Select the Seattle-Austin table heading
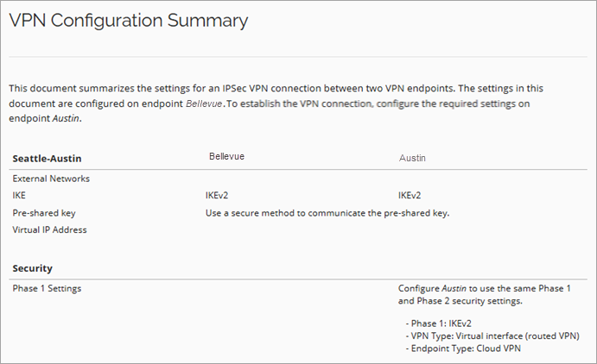 click(x=48, y=159)
